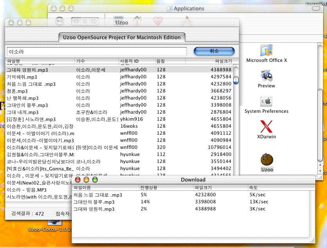The image size is (327, 248).
Task: Click the 취소 cancel button
Action: pos(214,51)
